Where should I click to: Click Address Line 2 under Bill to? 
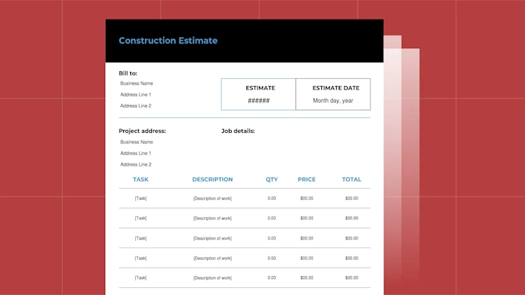pos(136,106)
